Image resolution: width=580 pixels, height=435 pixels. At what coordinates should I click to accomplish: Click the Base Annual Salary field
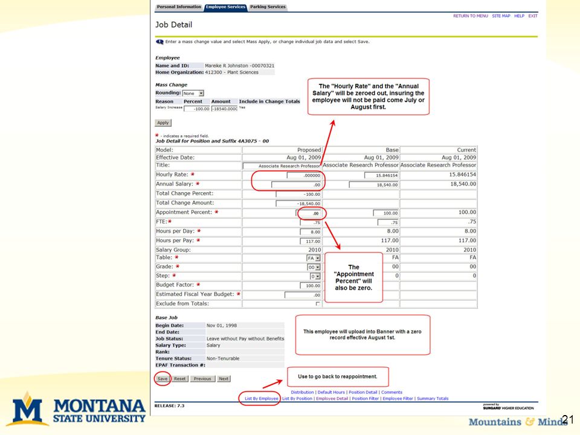point(373,185)
